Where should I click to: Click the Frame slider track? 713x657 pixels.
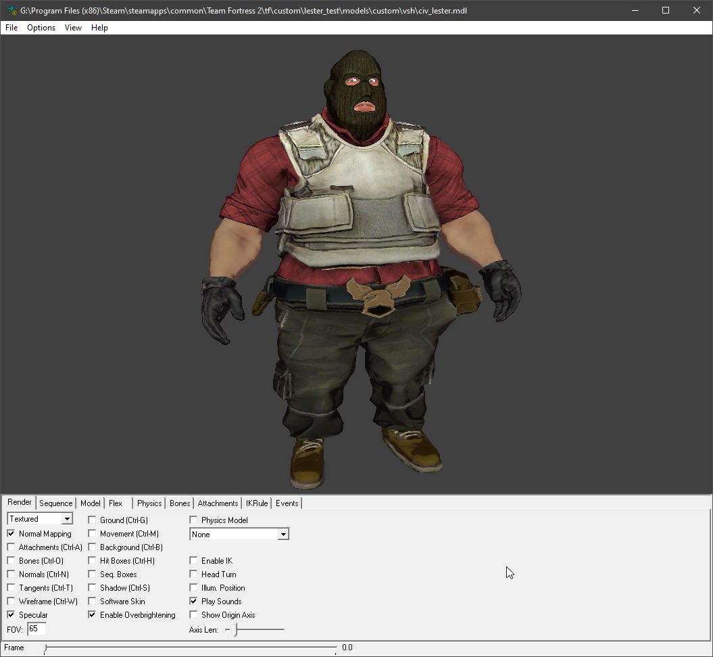pos(190,648)
